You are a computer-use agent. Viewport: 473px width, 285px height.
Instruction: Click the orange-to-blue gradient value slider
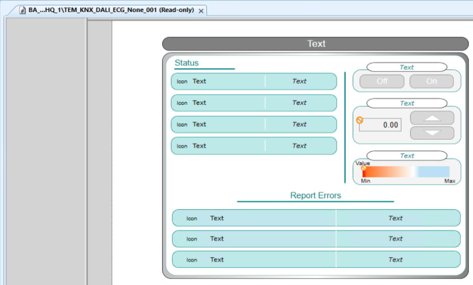[x=406, y=172]
